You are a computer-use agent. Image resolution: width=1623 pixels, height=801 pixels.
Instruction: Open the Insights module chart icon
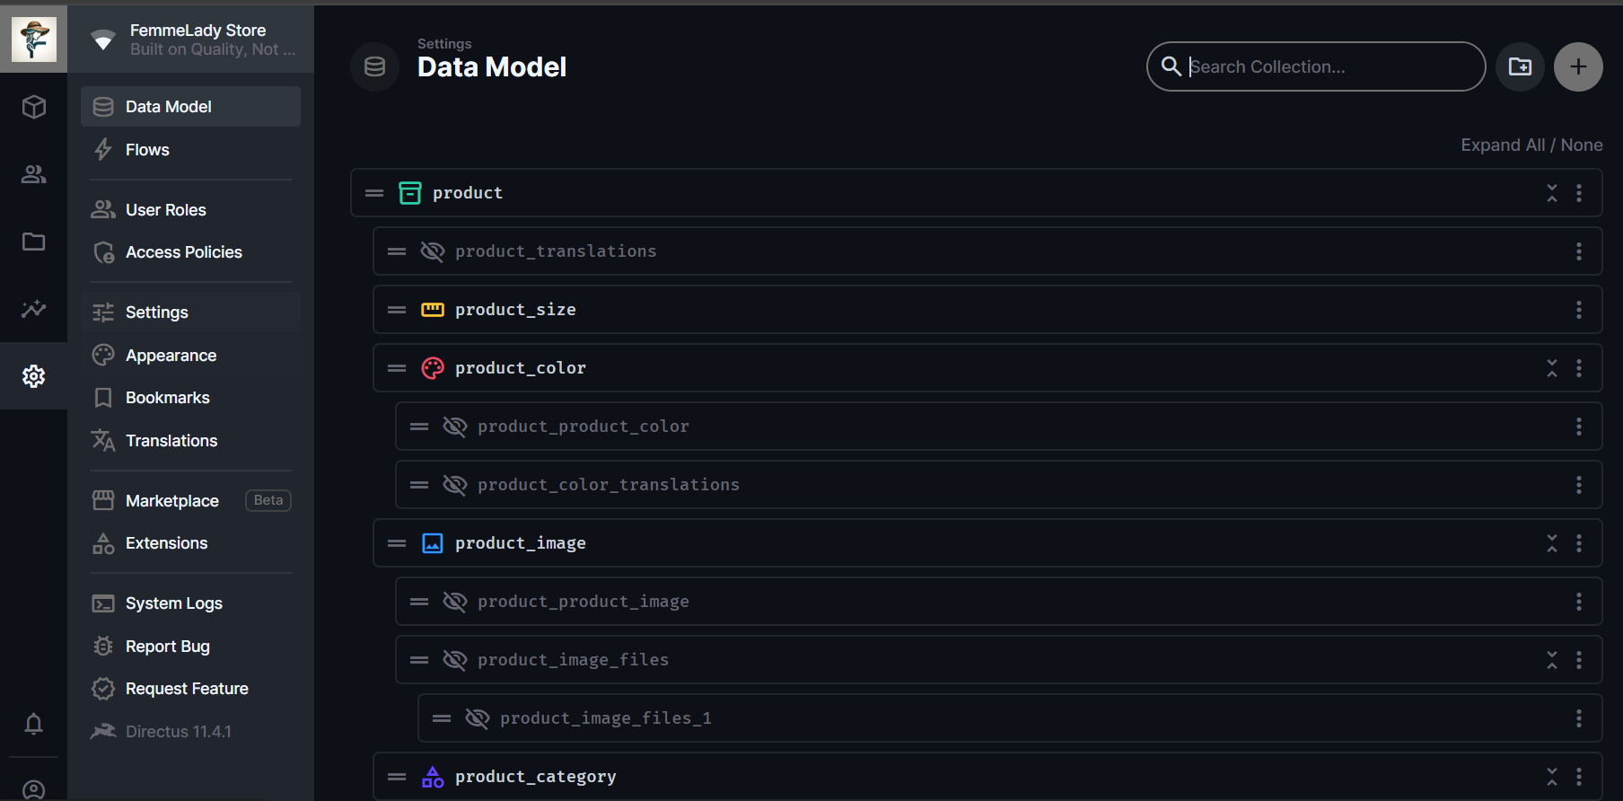[33, 309]
